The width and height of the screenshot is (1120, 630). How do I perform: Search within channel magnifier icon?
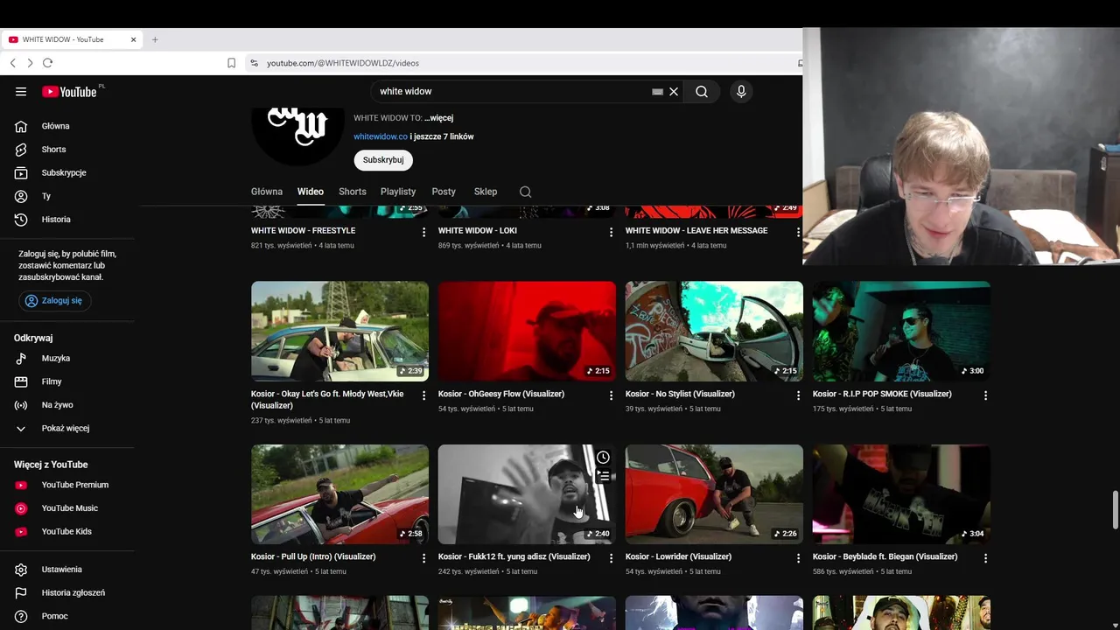pyautogui.click(x=525, y=192)
